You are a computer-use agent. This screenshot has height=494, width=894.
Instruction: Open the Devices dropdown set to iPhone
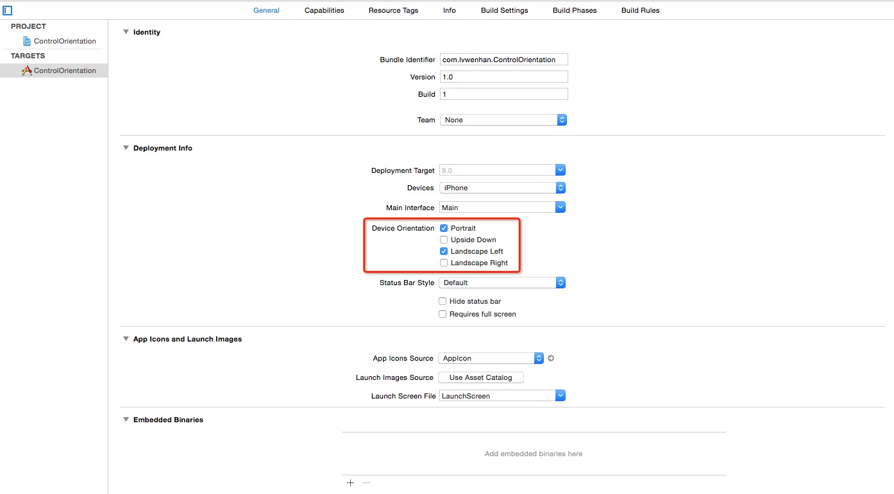pyautogui.click(x=502, y=188)
